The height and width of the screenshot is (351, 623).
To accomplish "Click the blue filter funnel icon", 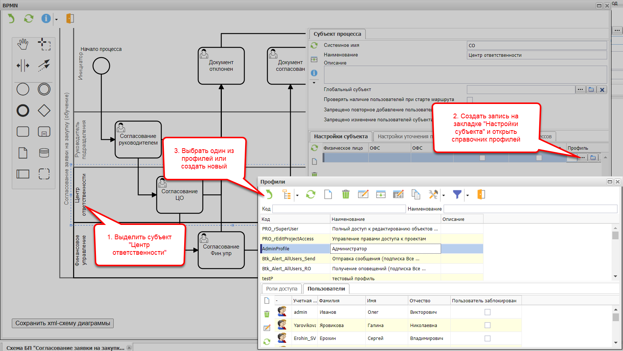I will click(457, 194).
